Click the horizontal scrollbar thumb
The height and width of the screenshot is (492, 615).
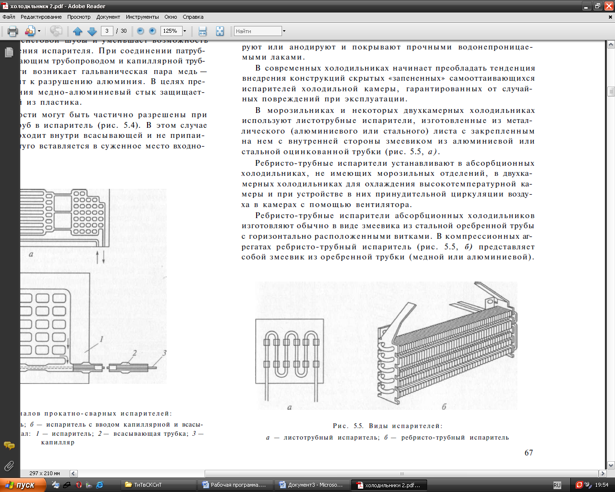[x=402, y=473]
